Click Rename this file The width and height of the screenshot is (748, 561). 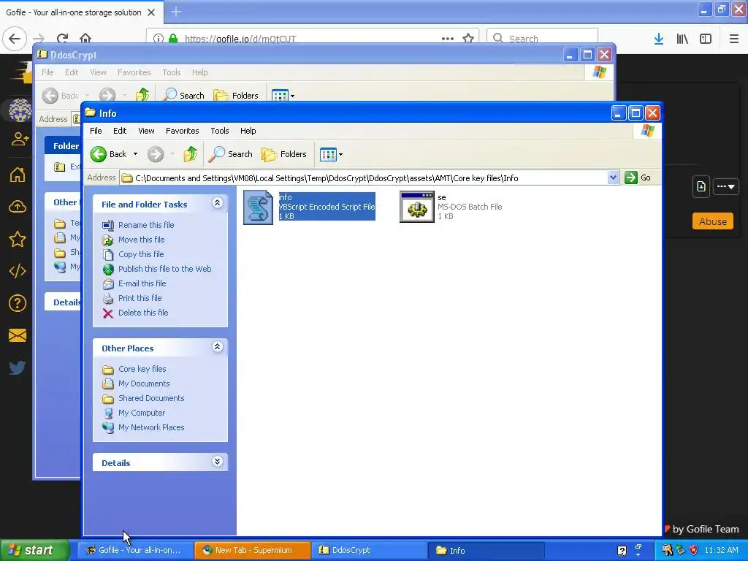pos(146,225)
